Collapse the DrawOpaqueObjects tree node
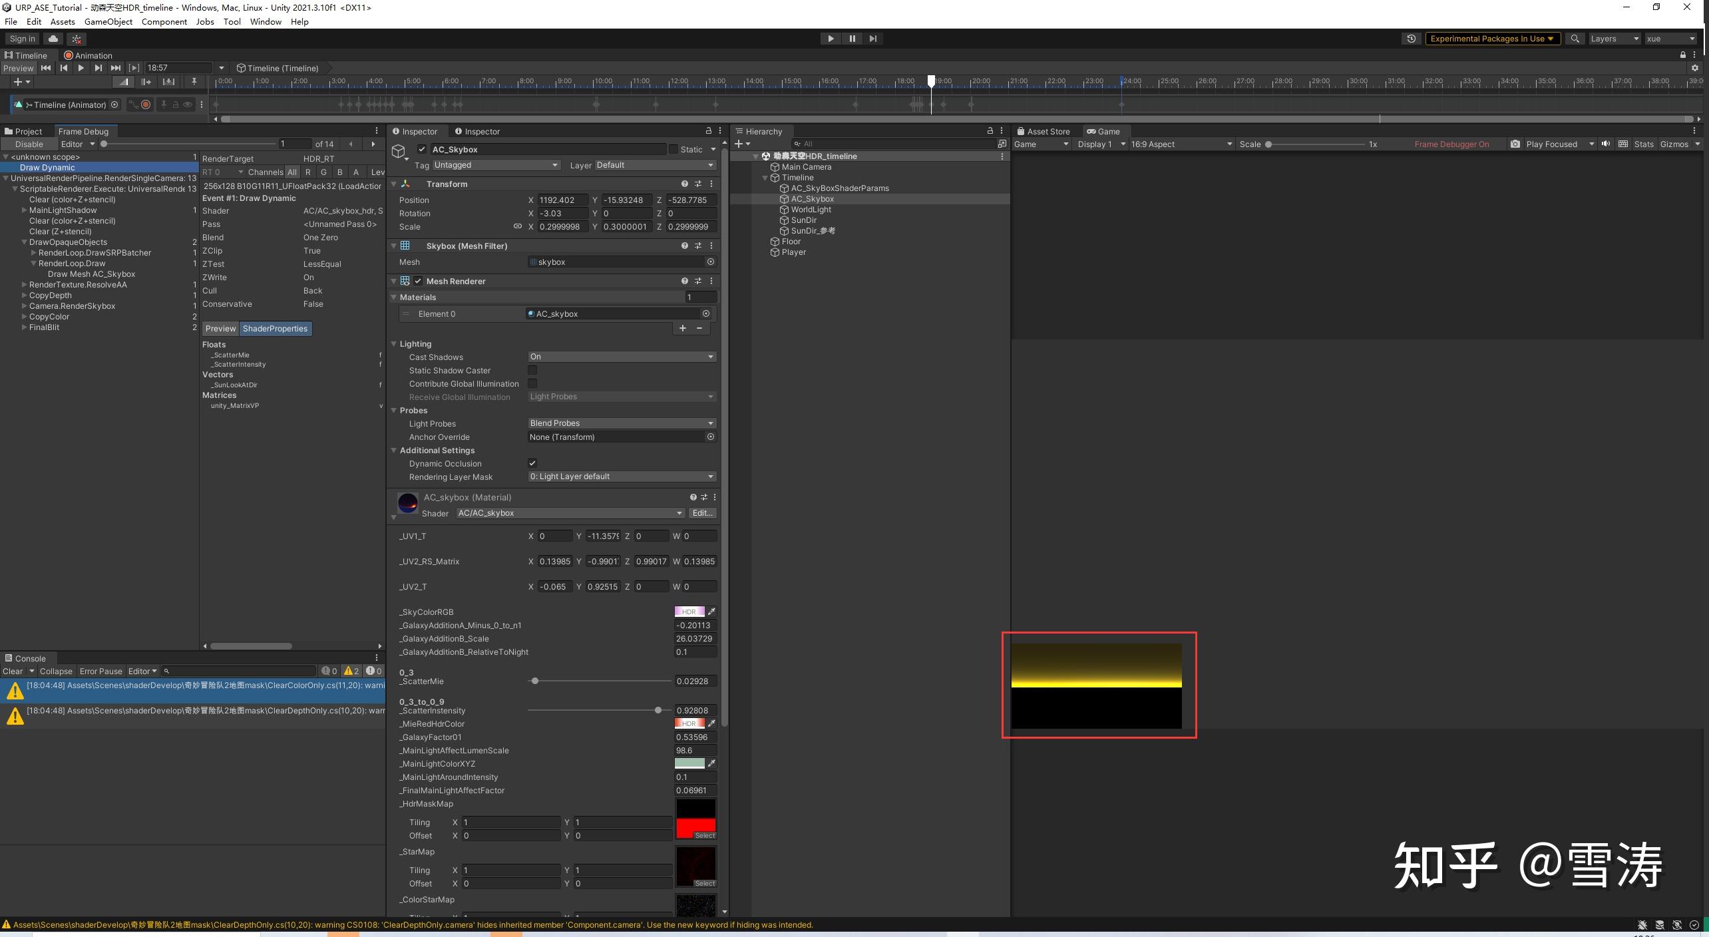 click(25, 242)
